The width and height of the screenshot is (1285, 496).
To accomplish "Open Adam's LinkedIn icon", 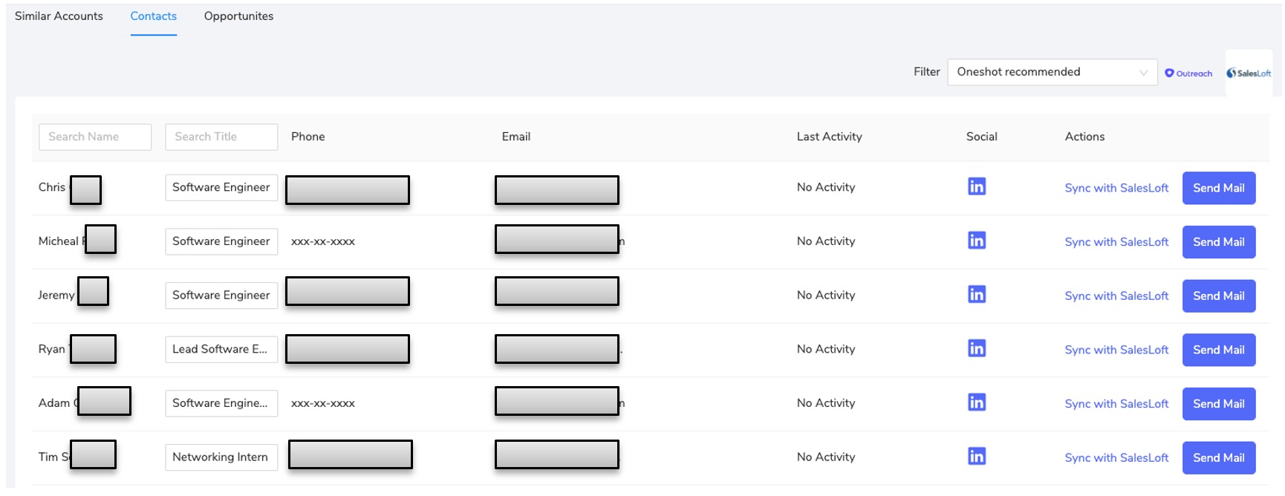I will pos(977,402).
